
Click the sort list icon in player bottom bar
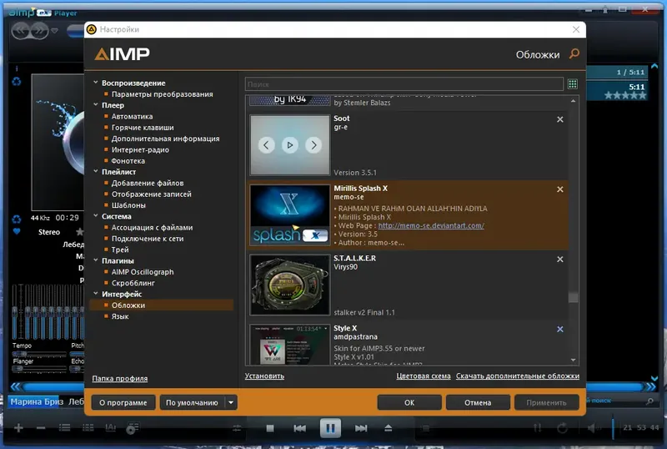coord(538,427)
